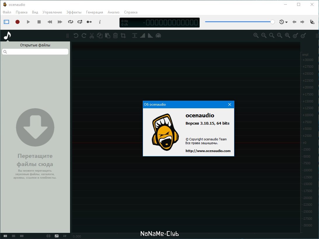Viewport: 319px width, 239px height.
Task: Click the volume slider handle
Action: pyautogui.click(x=273, y=22)
